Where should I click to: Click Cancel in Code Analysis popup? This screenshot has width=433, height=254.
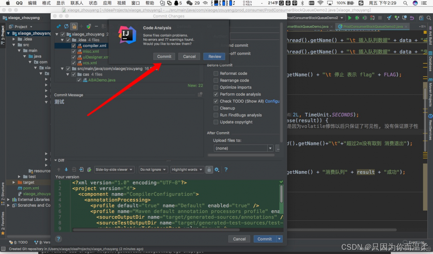(x=189, y=57)
